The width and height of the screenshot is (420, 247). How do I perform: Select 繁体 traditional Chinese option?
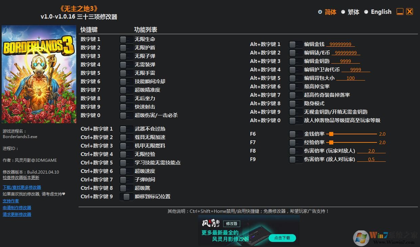[x=353, y=12]
